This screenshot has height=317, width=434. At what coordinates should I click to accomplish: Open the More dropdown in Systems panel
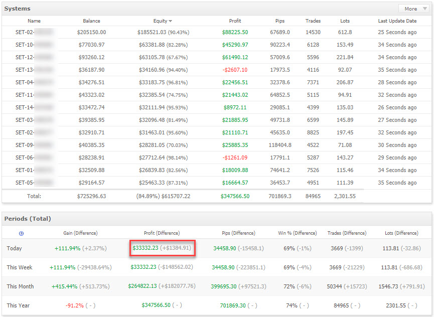click(x=413, y=9)
